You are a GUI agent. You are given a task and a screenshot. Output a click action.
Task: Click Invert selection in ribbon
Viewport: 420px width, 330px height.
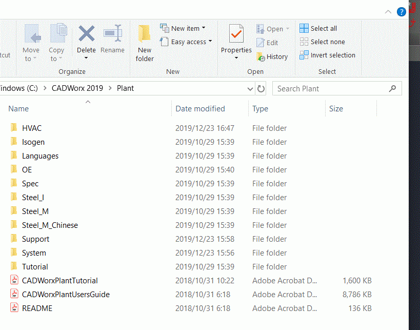327,55
